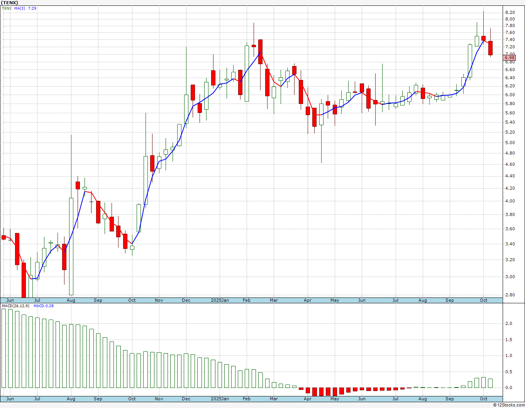Click the 8.20 price axis label
This screenshot has height=408, width=525.
coord(510,12)
